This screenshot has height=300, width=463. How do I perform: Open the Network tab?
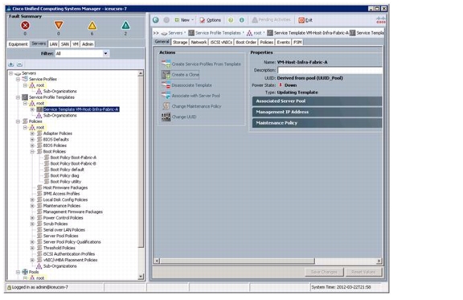[x=199, y=43]
